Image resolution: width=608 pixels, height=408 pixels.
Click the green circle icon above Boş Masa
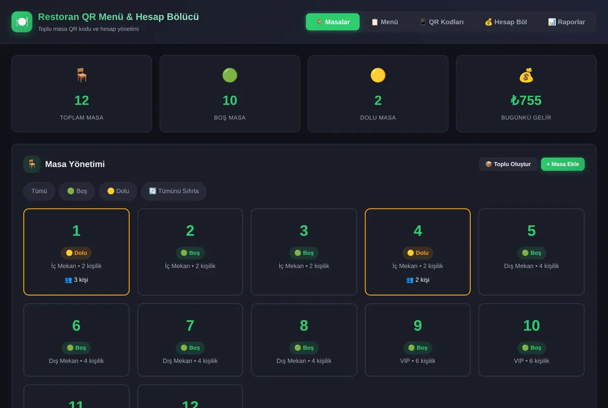click(x=230, y=75)
